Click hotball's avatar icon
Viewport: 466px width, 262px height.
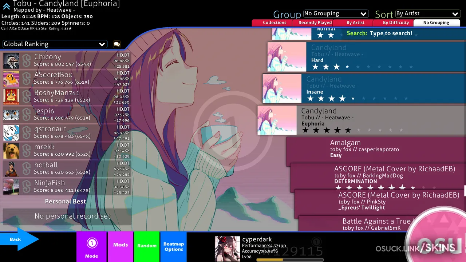[11, 169]
